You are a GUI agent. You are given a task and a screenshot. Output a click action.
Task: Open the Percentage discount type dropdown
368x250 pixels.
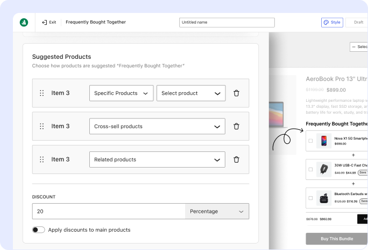point(217,211)
